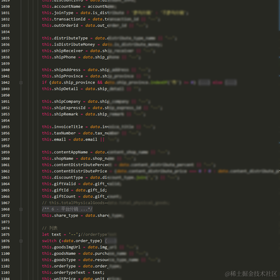Viewport: 280px width, 280px height.
Task: Place cursor on 'this.transactionId' code line
Action: point(101,19)
